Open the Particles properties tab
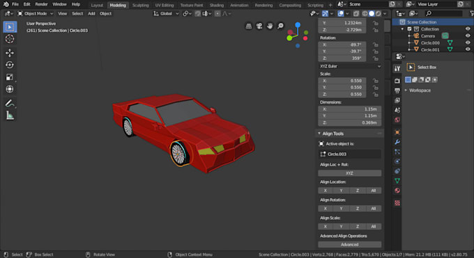The width and height of the screenshot is (474, 258). (397, 152)
